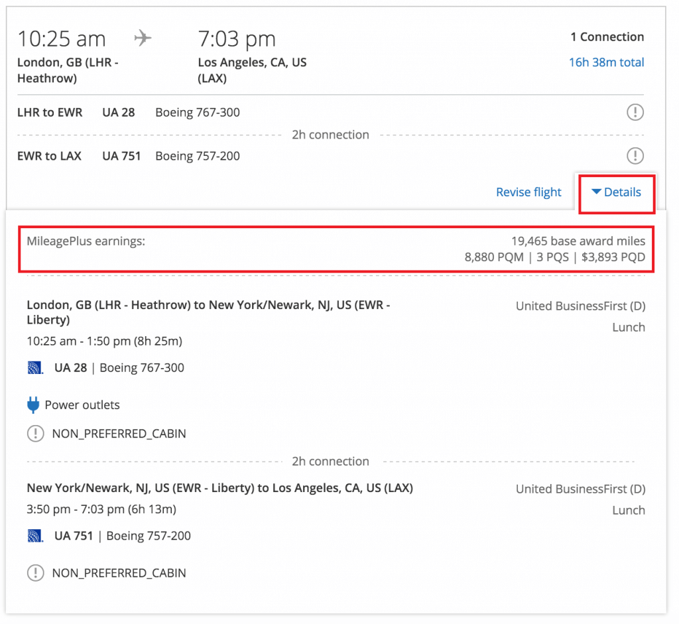Click the Power outlets label
Screen dimensions: 679x624
82,405
